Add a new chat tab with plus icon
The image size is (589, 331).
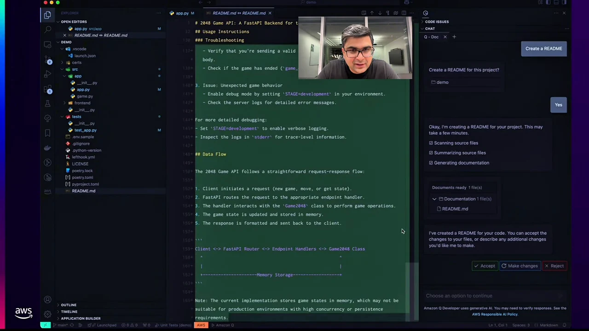454,37
